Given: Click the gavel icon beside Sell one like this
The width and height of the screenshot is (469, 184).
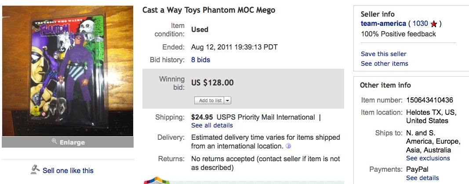Looking at the screenshot, I should (36, 170).
